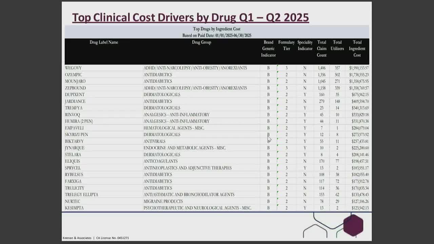Click JARDIANCE's utilizers value 148
The height and width of the screenshot is (244, 434).
337,101
